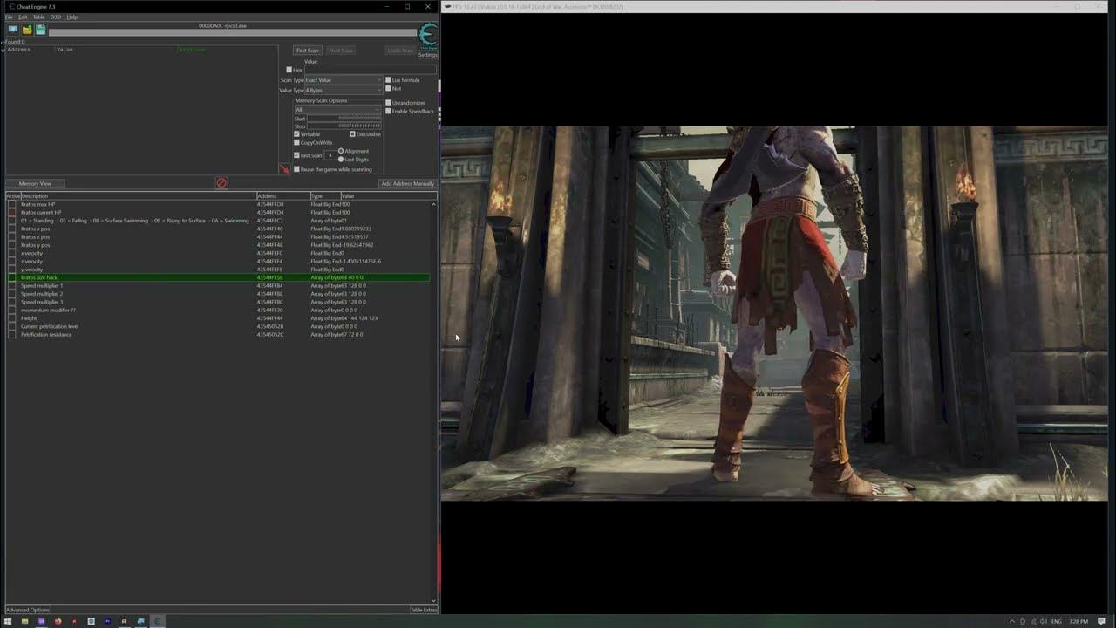Toggle the Not checkbox
The width and height of the screenshot is (1116, 628).
pyautogui.click(x=388, y=88)
